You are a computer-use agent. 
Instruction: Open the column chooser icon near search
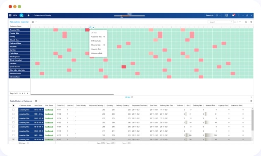point(246,22)
